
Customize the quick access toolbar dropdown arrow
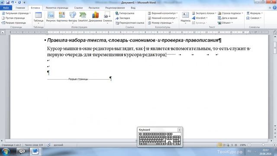pyautogui.click(x=24, y=3)
